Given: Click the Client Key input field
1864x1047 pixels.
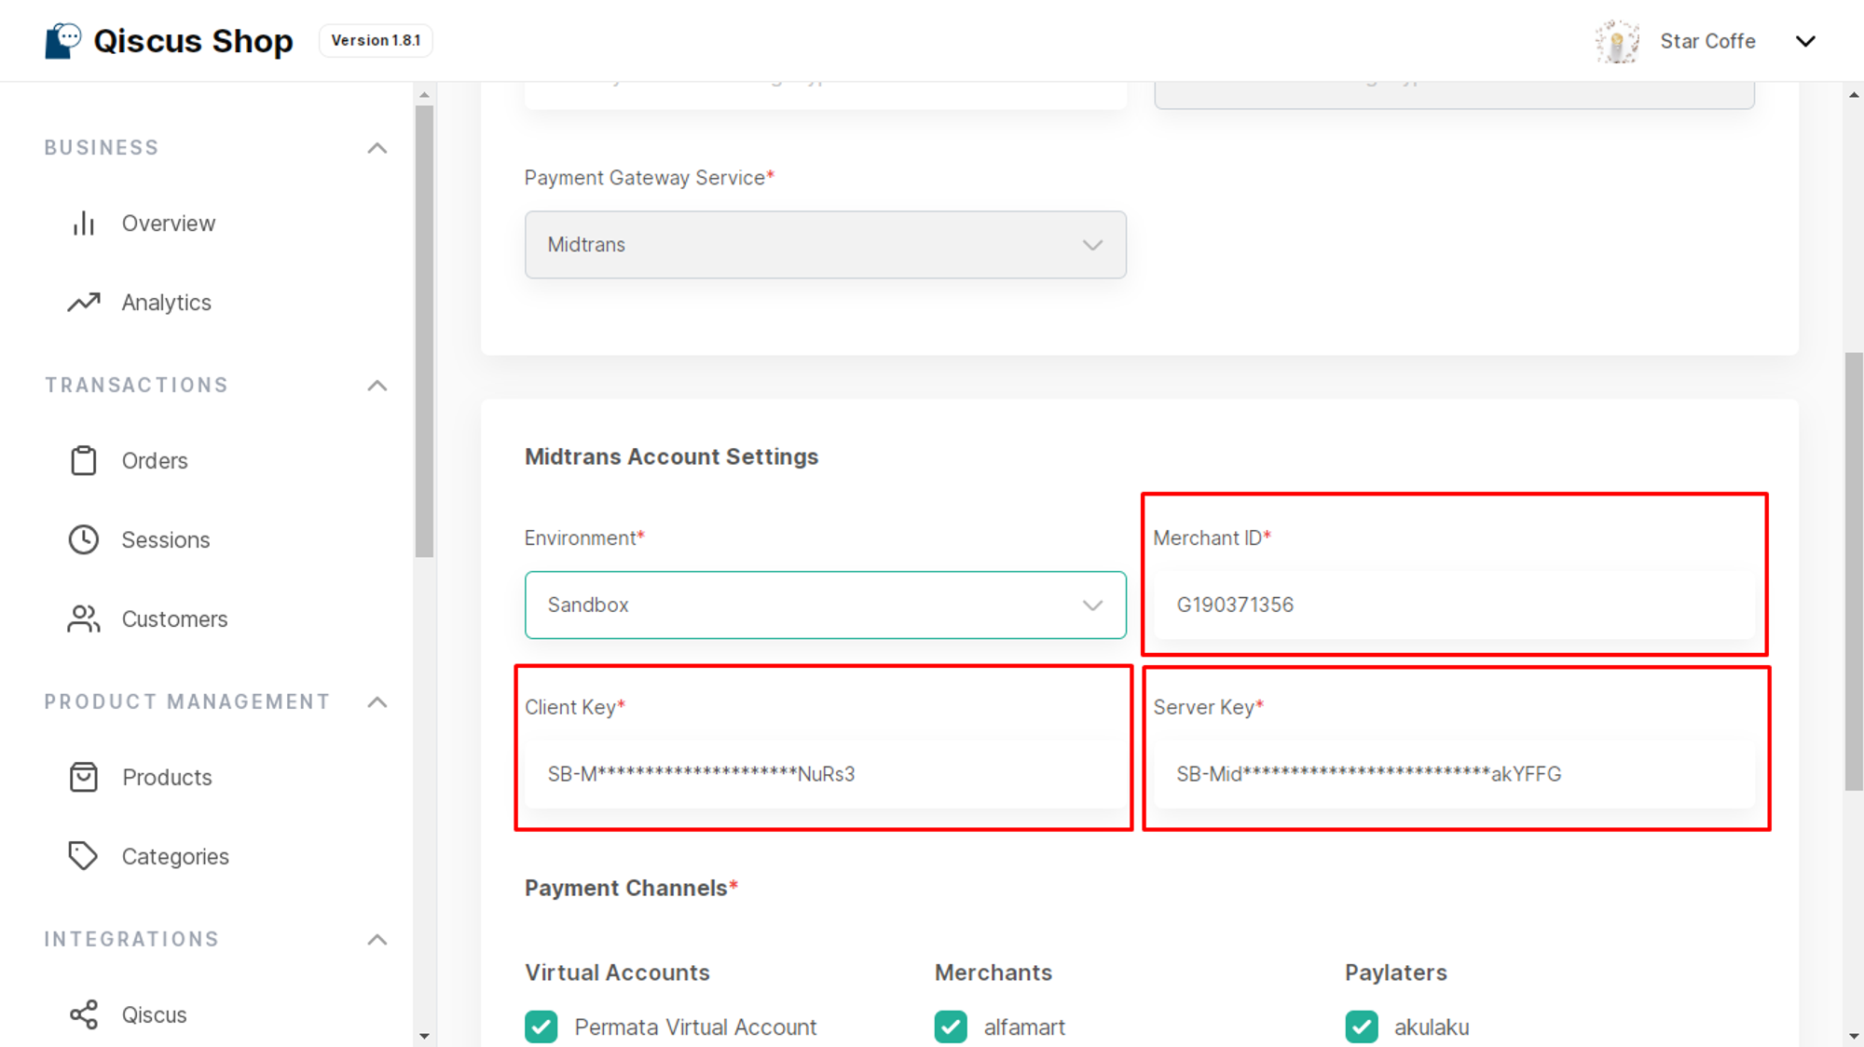Looking at the screenshot, I should pos(825,774).
